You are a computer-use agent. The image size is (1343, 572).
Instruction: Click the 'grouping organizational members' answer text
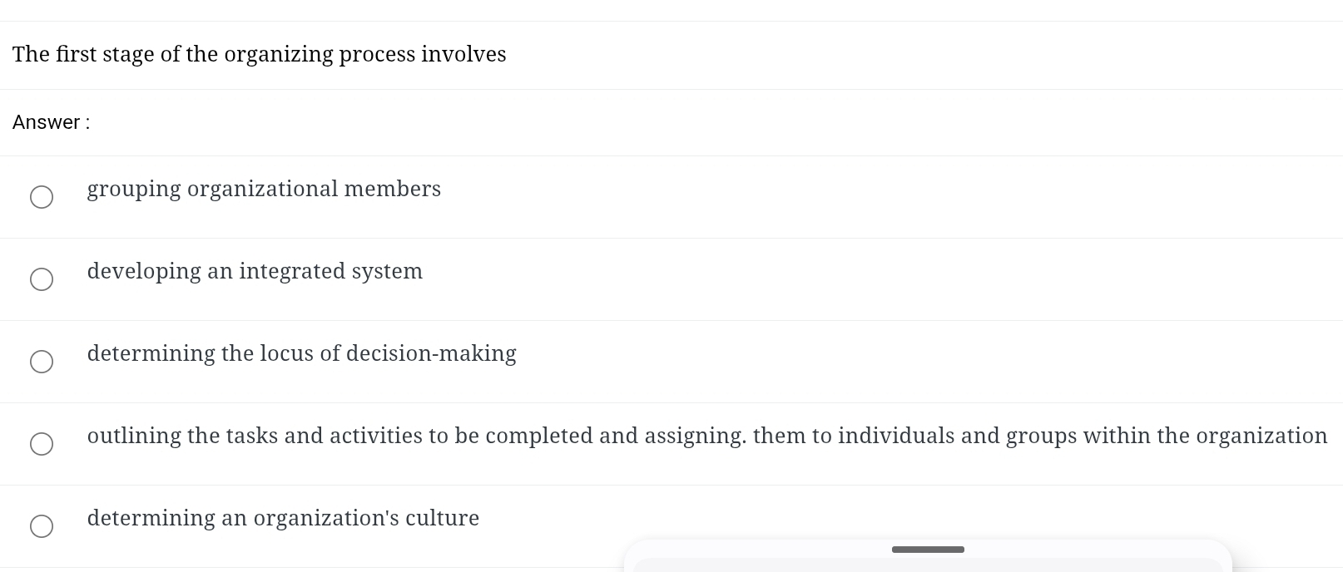pyautogui.click(x=264, y=189)
